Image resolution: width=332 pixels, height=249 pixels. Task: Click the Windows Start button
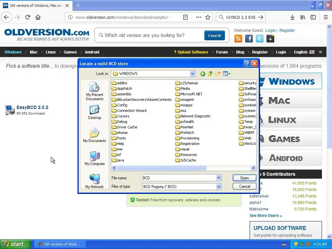(15, 244)
